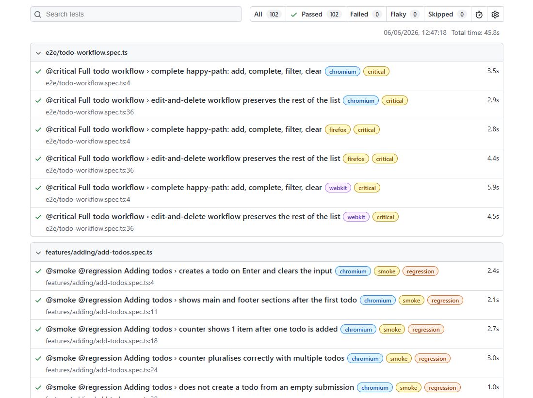This screenshot has width=533, height=398.
Task: Click critical tag on 5.9s happy-path row
Action: [x=367, y=188]
